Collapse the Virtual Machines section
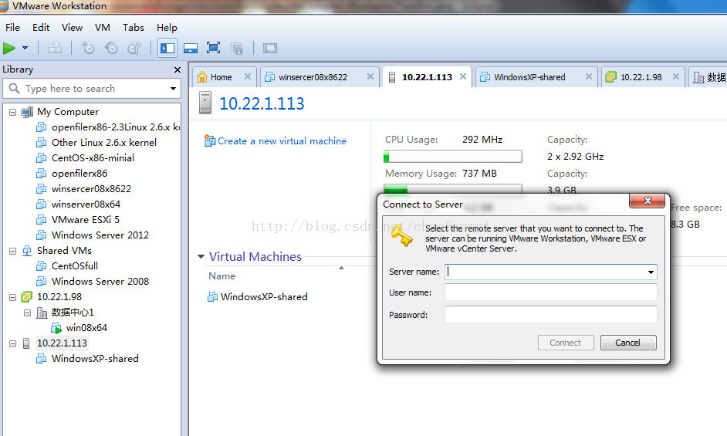 click(201, 256)
